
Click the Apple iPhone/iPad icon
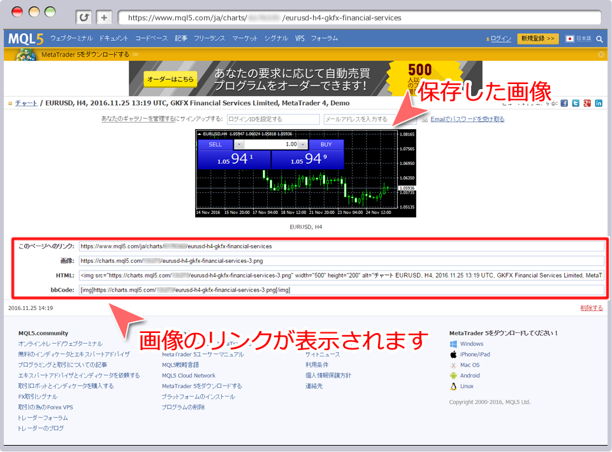tap(453, 355)
